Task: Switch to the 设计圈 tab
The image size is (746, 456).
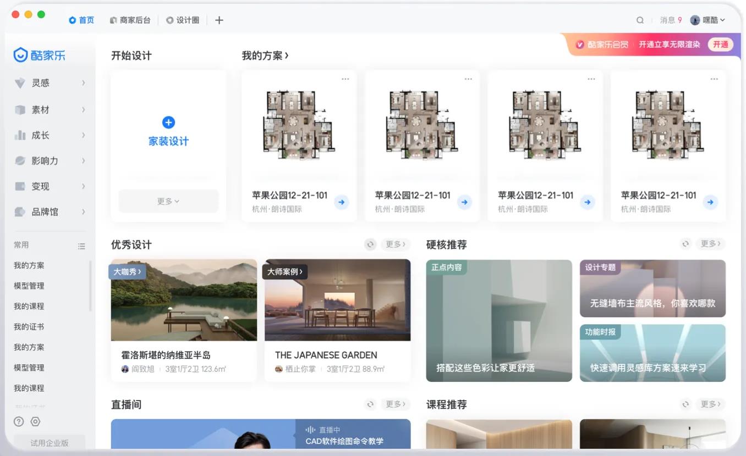Action: [183, 20]
